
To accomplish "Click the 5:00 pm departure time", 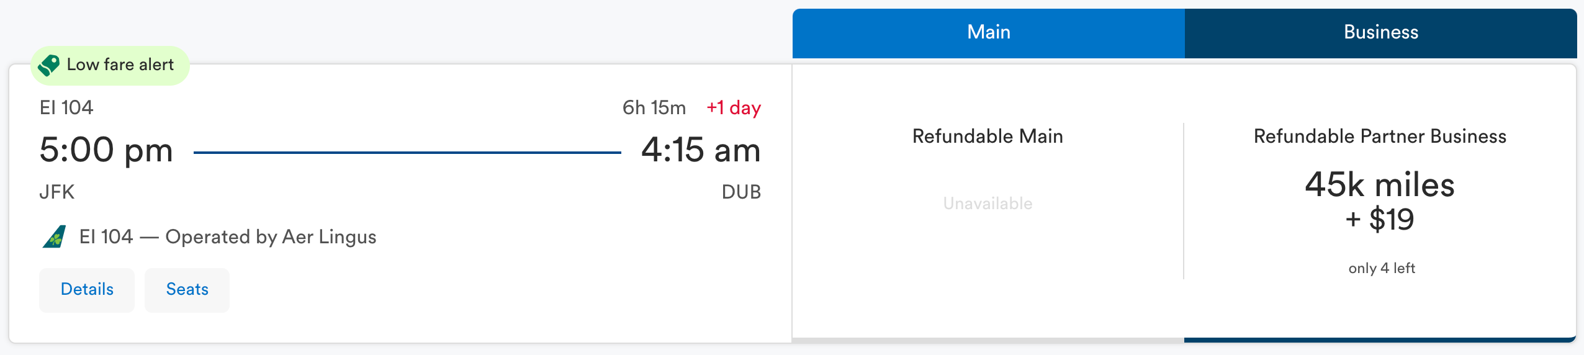I will point(106,150).
